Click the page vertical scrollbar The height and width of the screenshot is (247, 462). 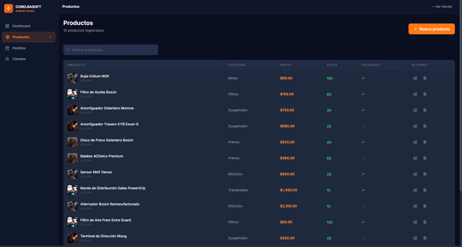click(461, 96)
